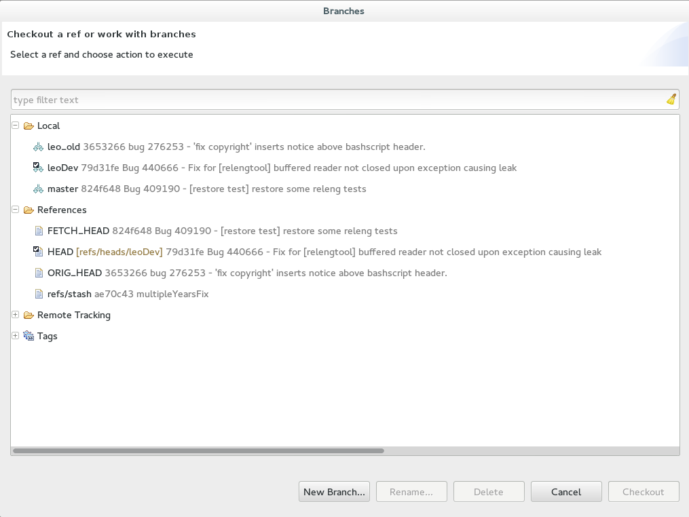Collapse the Local branches node
Viewport: 689px width, 517px height.
click(16, 126)
